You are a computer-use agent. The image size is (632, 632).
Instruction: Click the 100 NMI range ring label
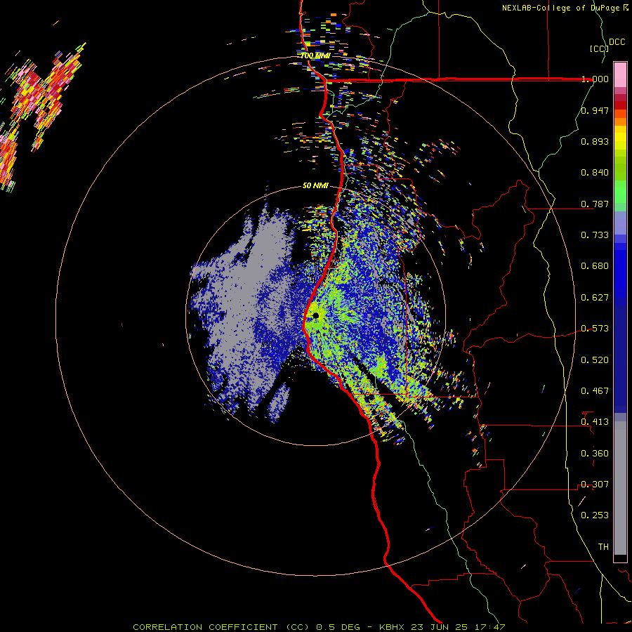pyautogui.click(x=315, y=55)
